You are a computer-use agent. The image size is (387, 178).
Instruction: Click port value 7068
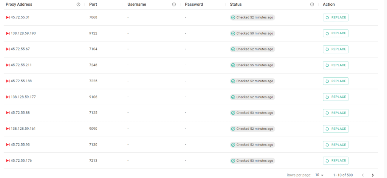point(93,17)
